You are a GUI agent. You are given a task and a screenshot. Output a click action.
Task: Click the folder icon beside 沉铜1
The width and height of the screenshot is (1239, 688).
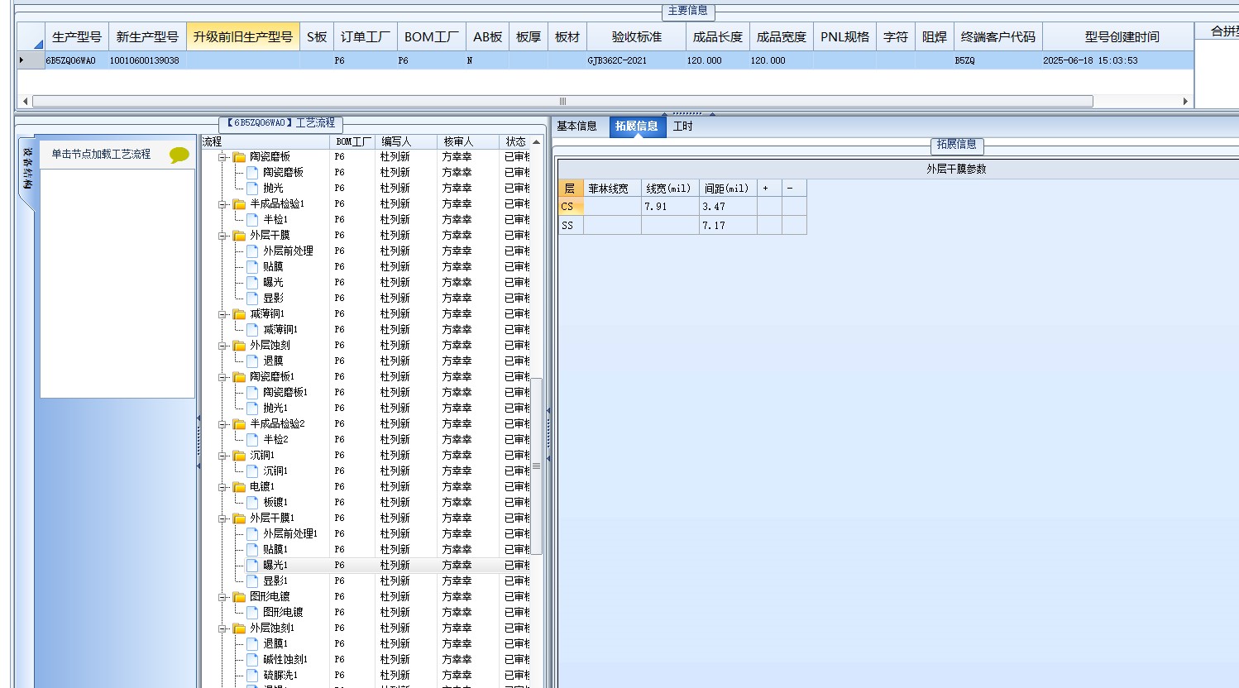(x=239, y=456)
